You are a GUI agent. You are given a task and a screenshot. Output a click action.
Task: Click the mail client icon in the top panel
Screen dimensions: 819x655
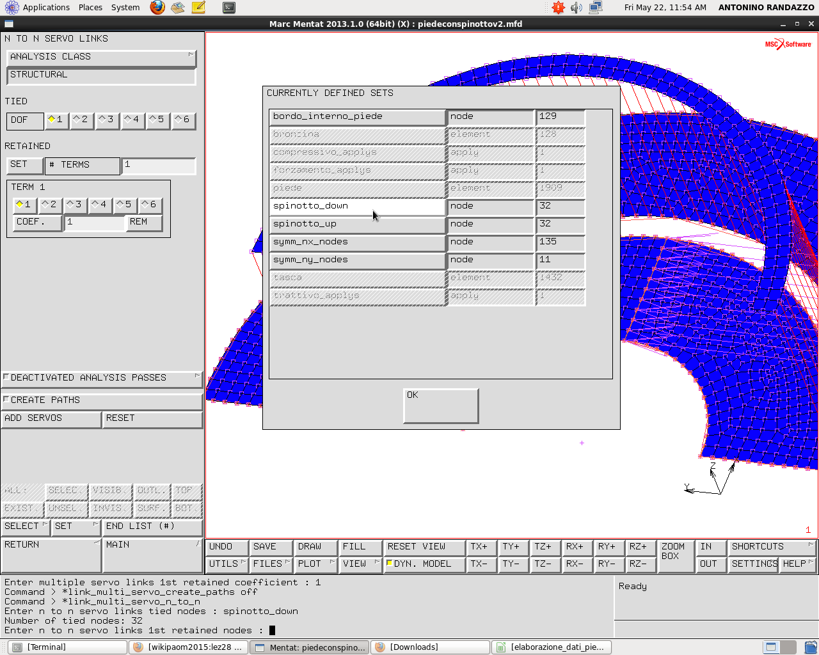coord(178,8)
